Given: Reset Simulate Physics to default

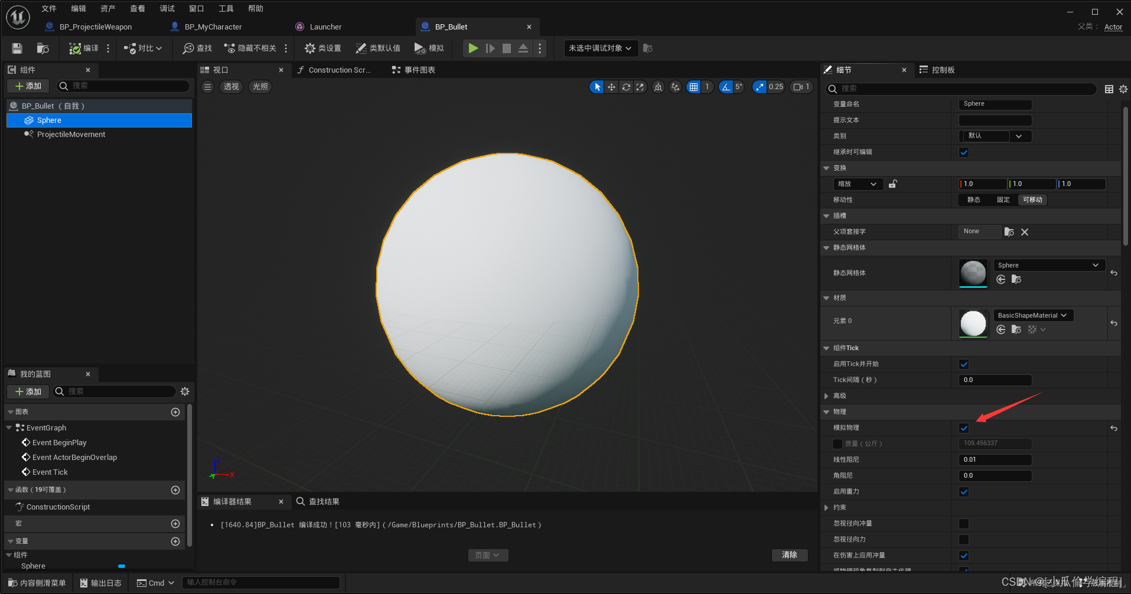Looking at the screenshot, I should pos(1114,428).
